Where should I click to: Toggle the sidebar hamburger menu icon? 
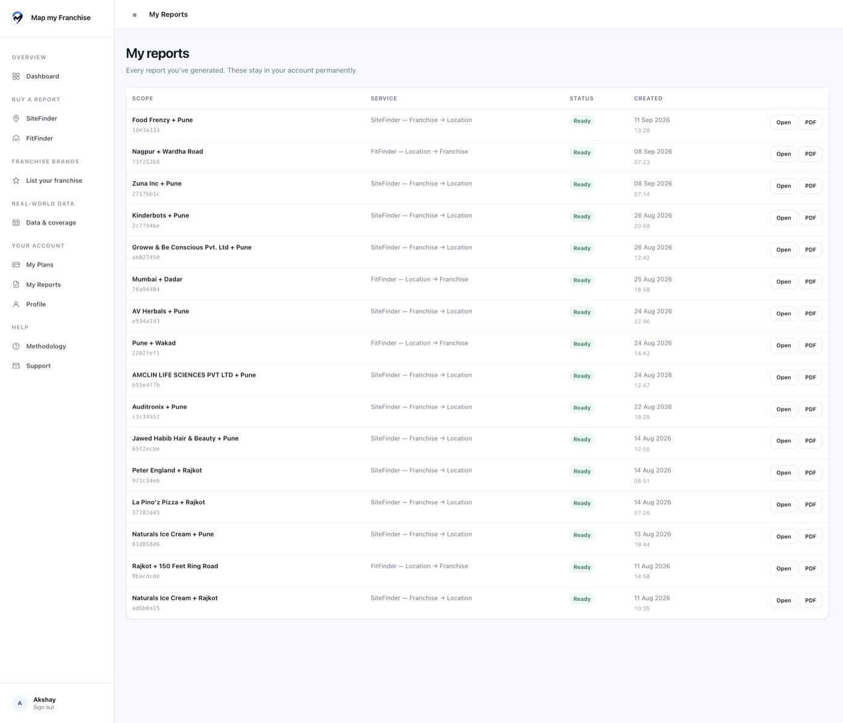tap(134, 15)
